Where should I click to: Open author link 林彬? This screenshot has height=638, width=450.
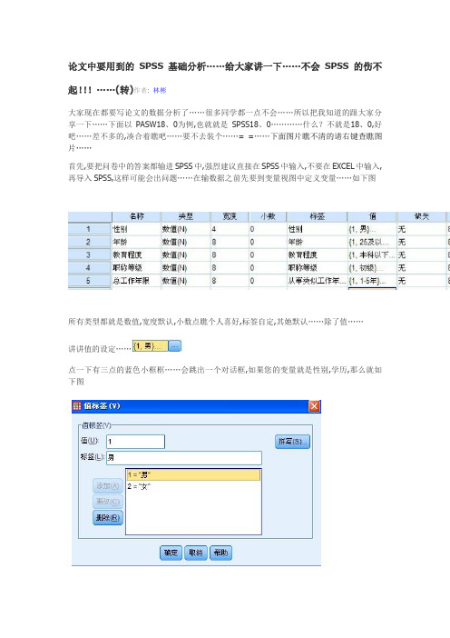[x=160, y=90]
